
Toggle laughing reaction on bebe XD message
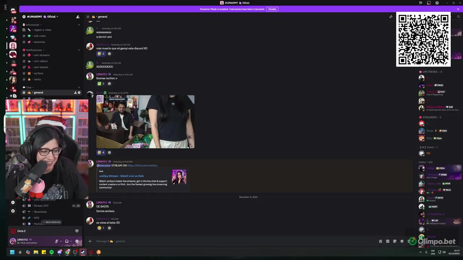(x=101, y=228)
